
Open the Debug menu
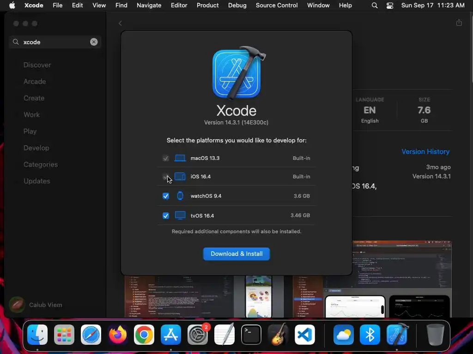237,5
